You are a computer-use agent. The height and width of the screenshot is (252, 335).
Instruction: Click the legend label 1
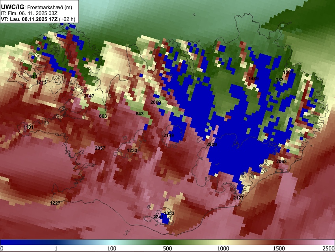pos(56,248)
